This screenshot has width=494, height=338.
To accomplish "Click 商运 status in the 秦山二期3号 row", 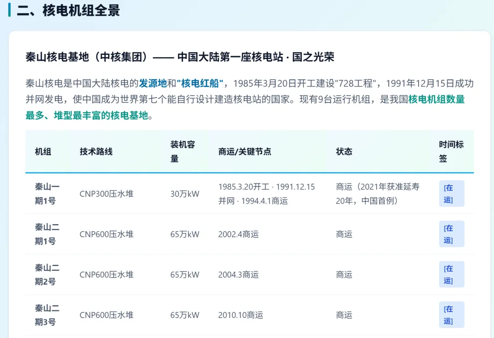I will point(344,315).
